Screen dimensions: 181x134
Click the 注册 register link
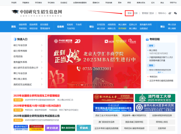coord(136,13)
